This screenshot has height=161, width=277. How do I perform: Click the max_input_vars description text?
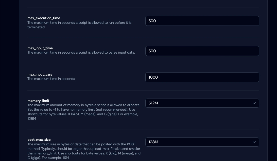tap(51, 79)
